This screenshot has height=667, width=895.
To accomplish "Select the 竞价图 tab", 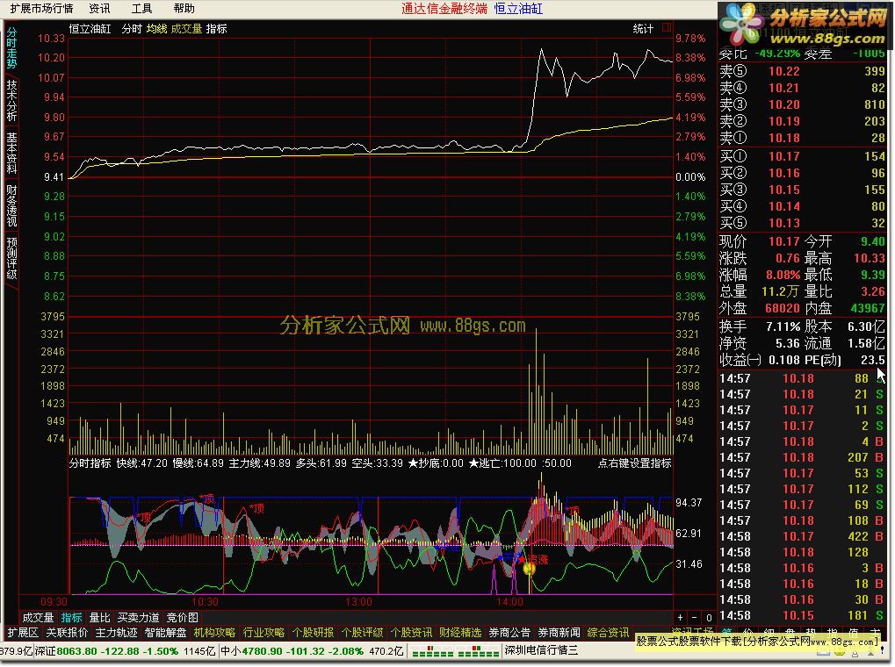I will click(182, 617).
